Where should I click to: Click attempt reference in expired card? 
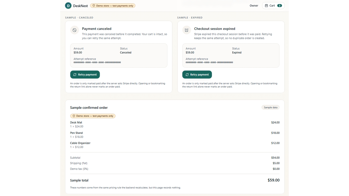209,62
